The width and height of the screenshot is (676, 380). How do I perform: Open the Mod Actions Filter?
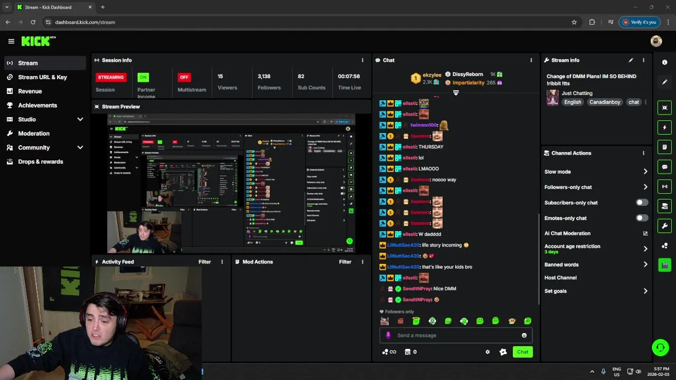click(345, 262)
